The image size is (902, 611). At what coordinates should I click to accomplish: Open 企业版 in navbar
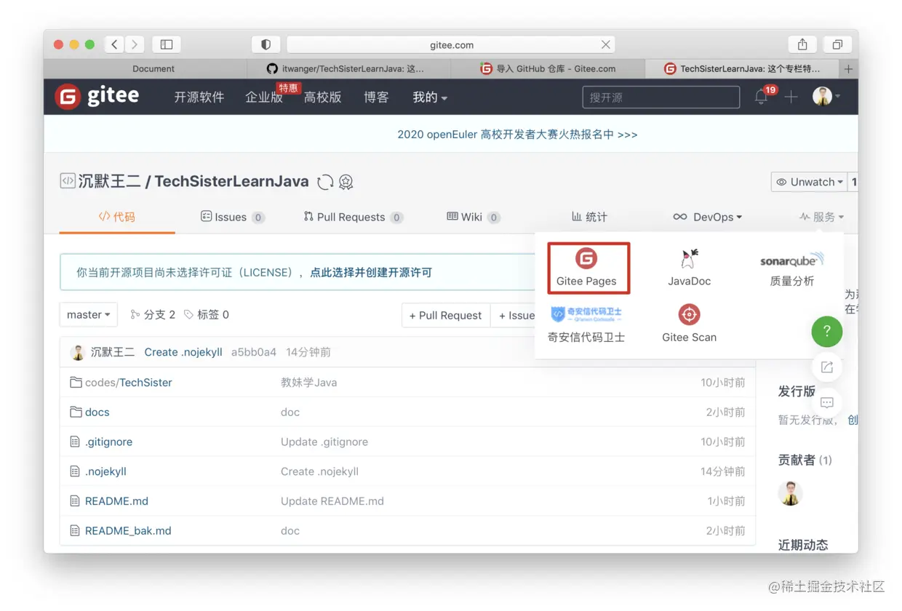(x=264, y=97)
